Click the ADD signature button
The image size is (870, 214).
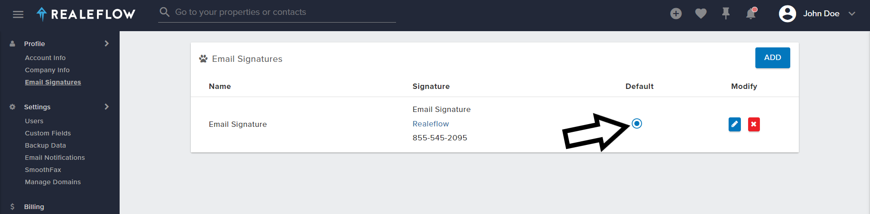pos(772,58)
